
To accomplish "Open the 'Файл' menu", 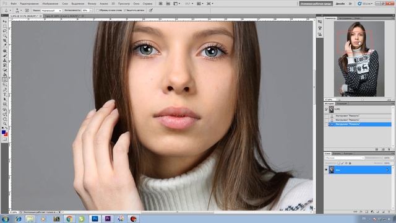I will 14,4.
